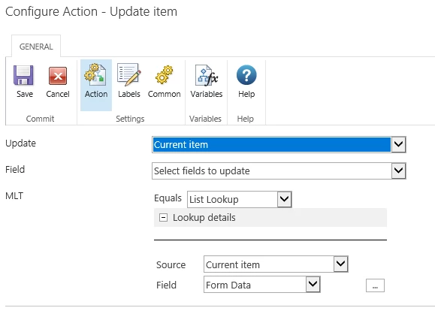The height and width of the screenshot is (311, 435).
Task: Collapse the Lookup details section
Action: click(x=163, y=218)
